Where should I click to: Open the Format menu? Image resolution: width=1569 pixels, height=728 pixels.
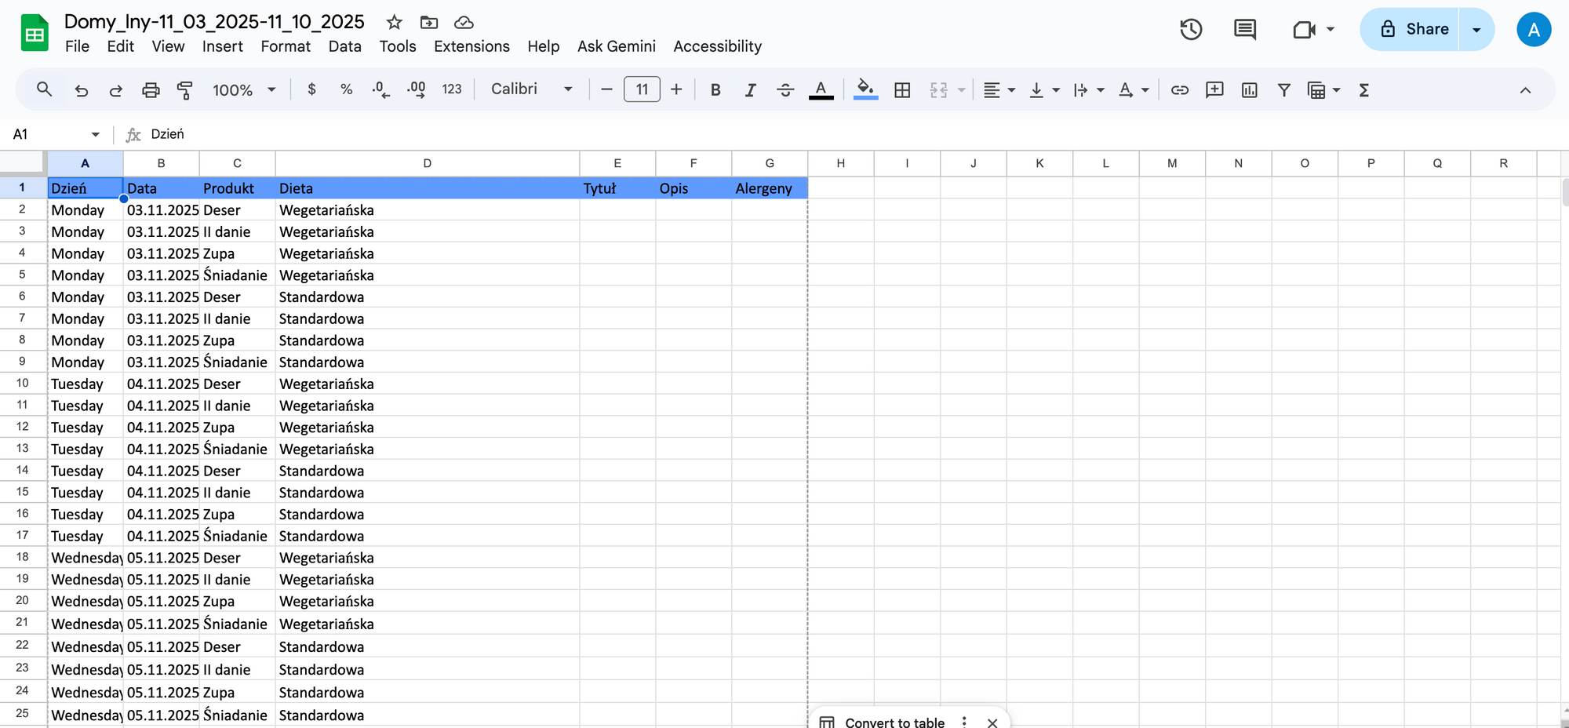(x=286, y=46)
